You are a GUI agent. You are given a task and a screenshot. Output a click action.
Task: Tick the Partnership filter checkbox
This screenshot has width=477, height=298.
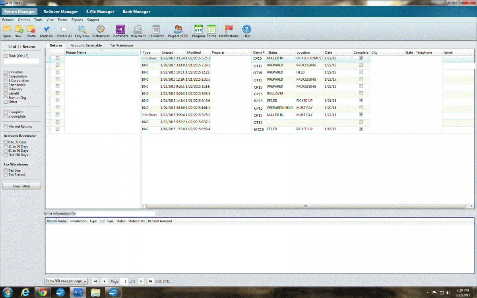pos(6,85)
